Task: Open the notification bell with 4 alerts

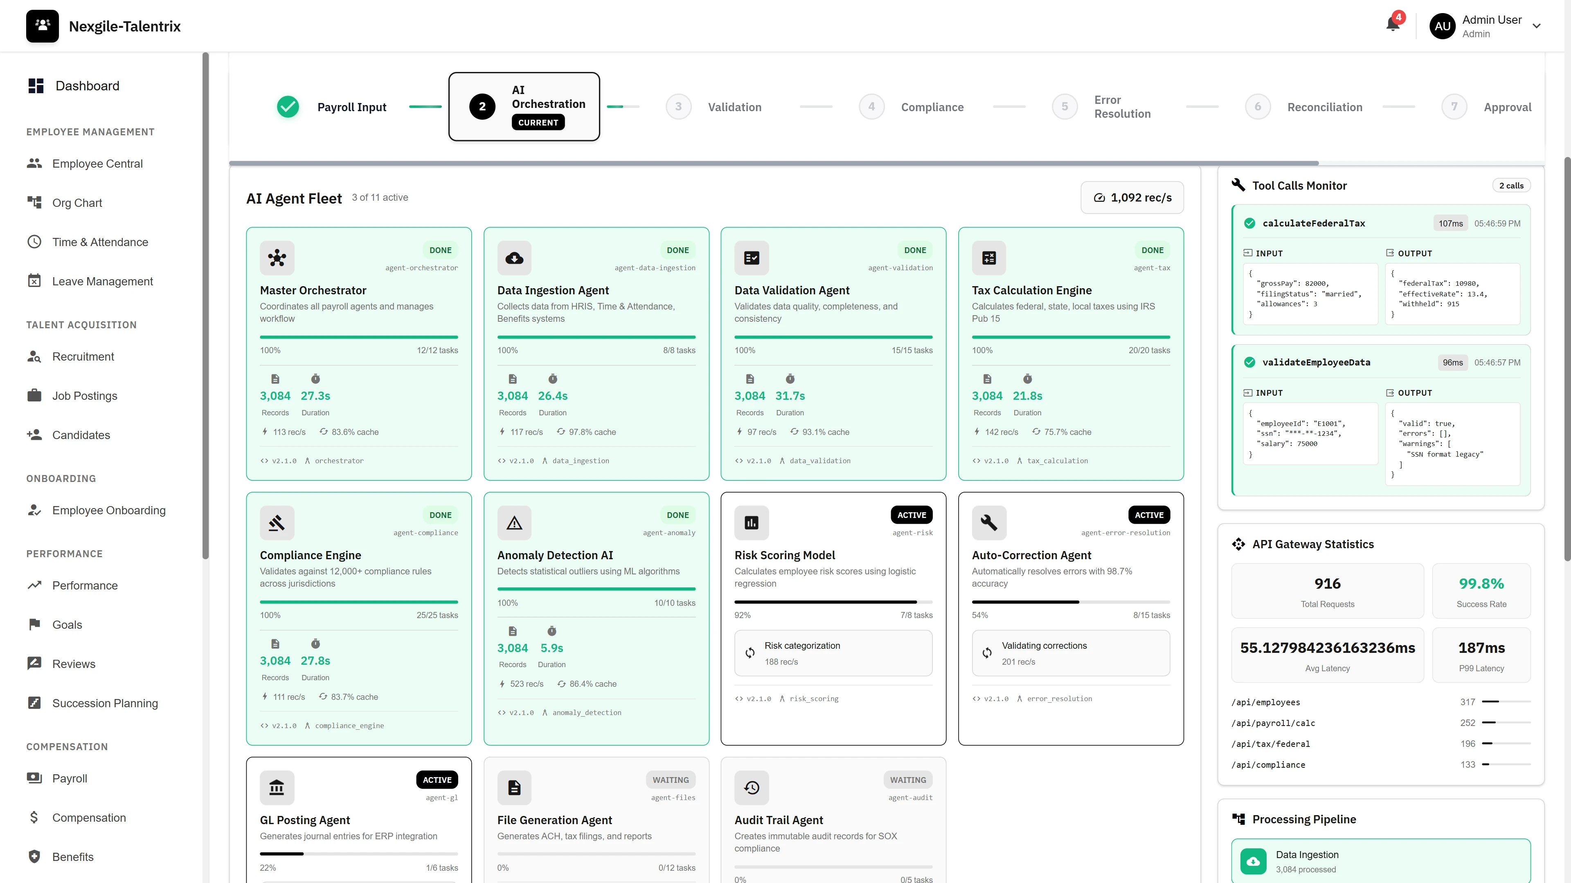Action: (x=1392, y=25)
